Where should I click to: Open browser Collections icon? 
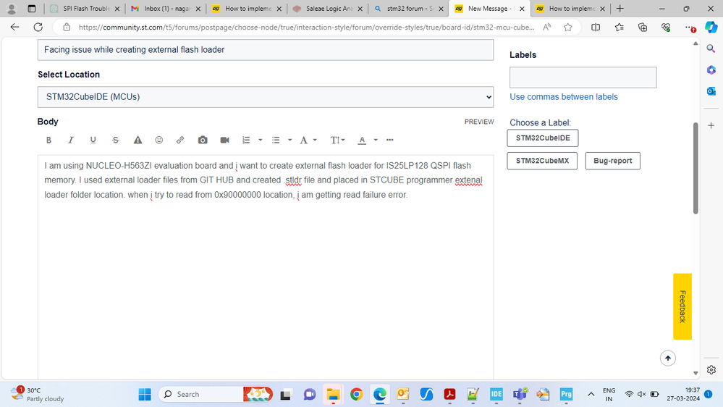[643, 28]
